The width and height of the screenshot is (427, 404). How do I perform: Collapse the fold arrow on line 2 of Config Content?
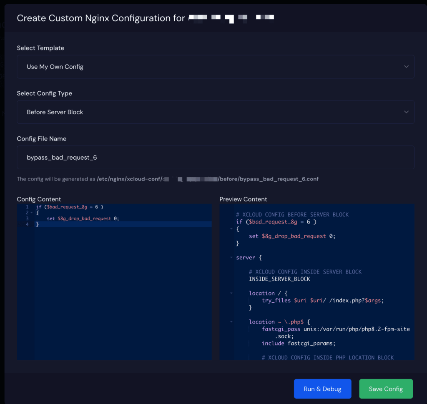pyautogui.click(x=32, y=213)
